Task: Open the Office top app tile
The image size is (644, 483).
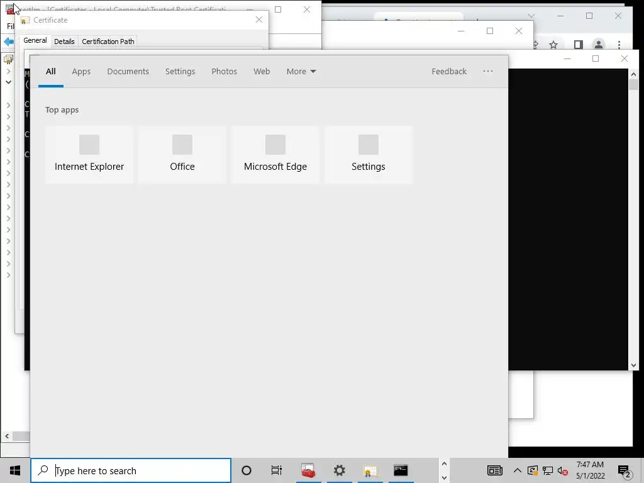Action: pos(182,155)
